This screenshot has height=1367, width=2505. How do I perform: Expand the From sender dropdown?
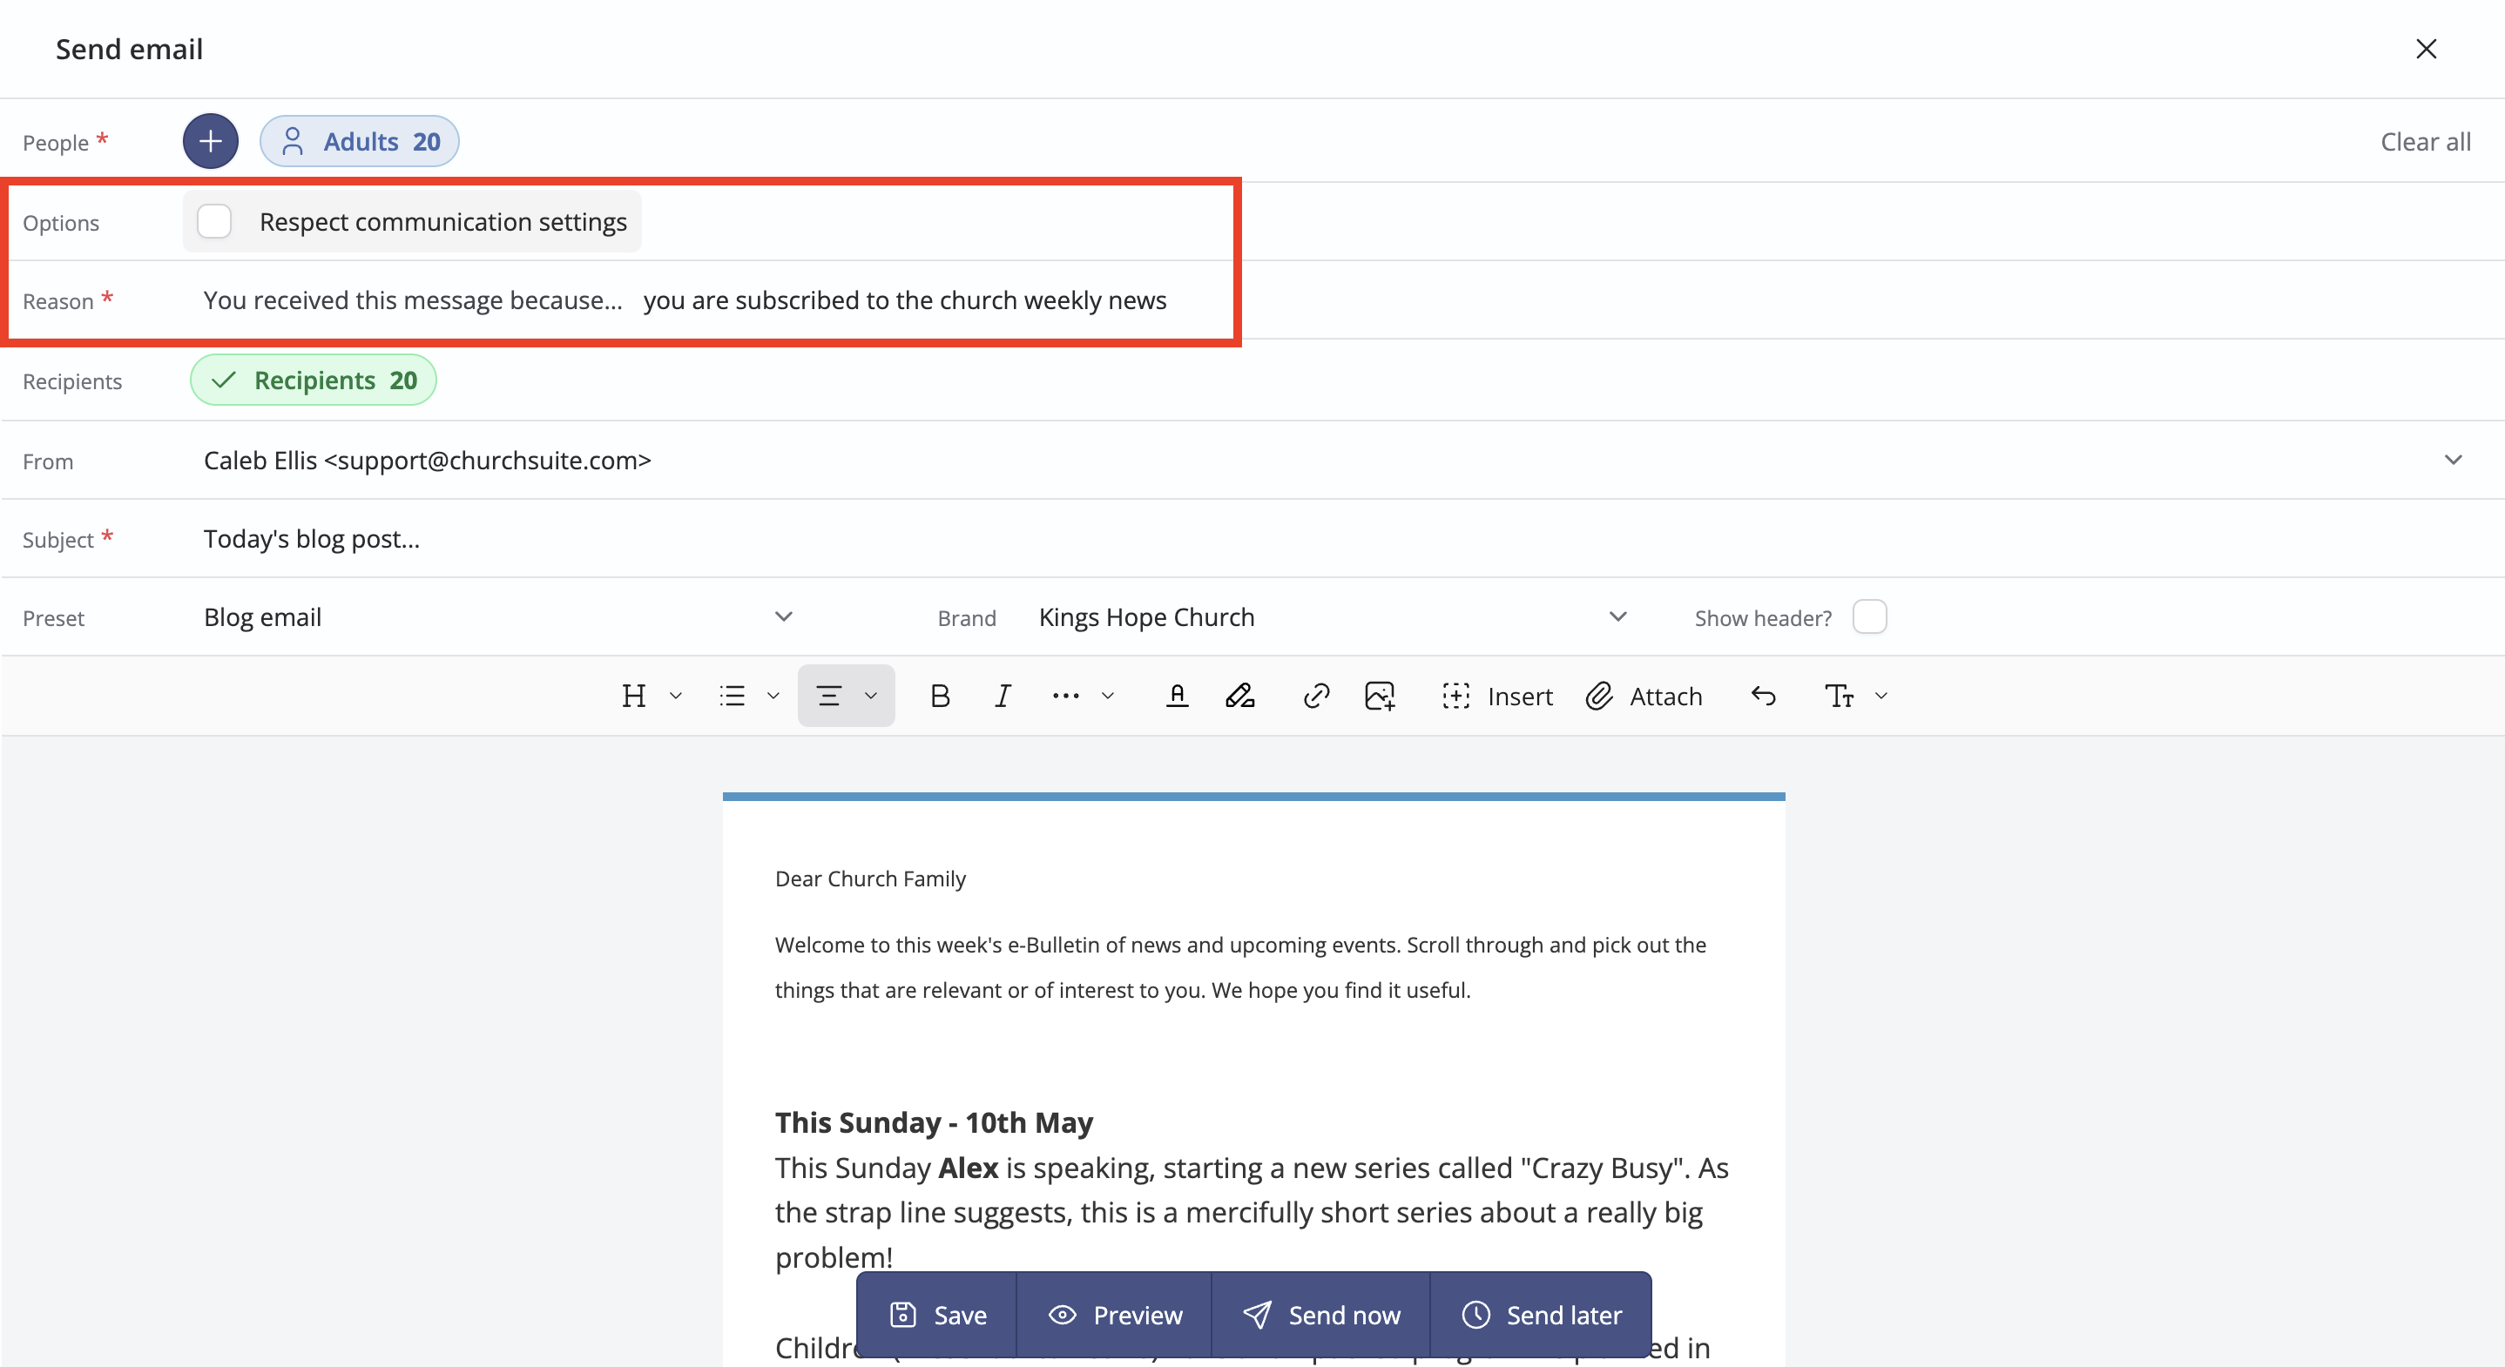pyautogui.click(x=2454, y=460)
